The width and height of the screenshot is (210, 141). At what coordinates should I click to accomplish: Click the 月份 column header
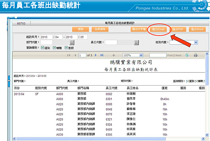pos(17,88)
